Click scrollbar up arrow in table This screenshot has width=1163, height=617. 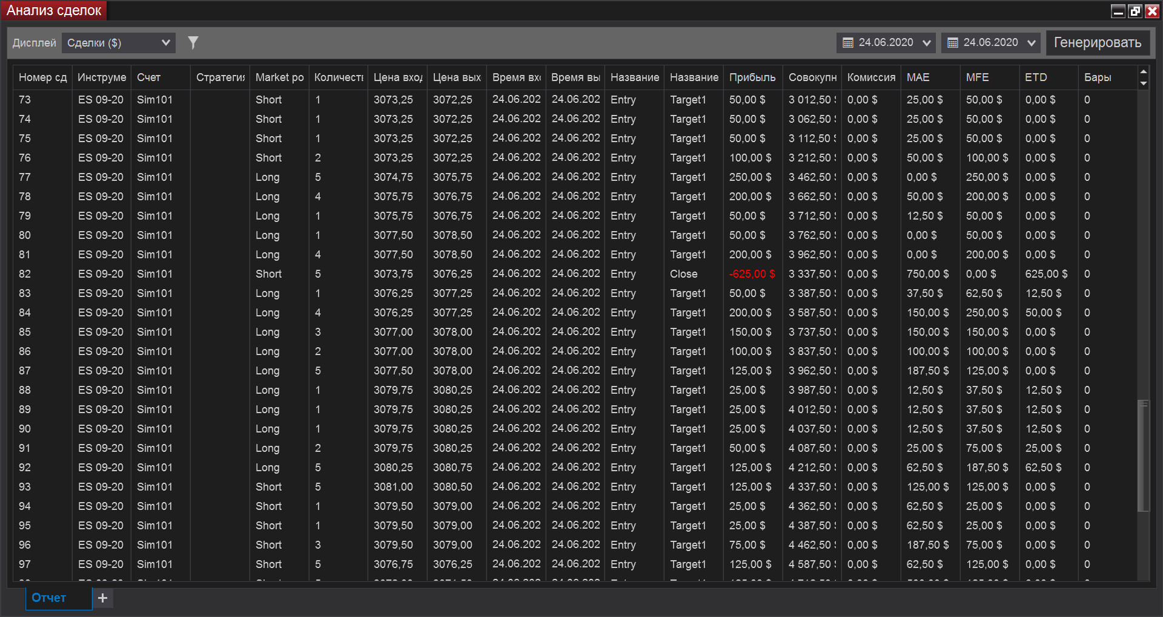[1144, 72]
